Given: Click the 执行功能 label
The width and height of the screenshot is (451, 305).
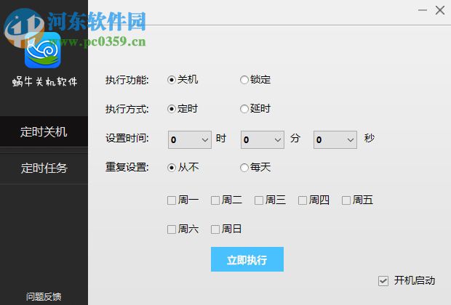Looking at the screenshot, I should tap(127, 80).
